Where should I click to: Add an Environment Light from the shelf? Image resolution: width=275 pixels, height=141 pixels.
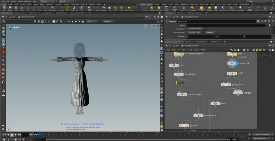tap(201, 8)
